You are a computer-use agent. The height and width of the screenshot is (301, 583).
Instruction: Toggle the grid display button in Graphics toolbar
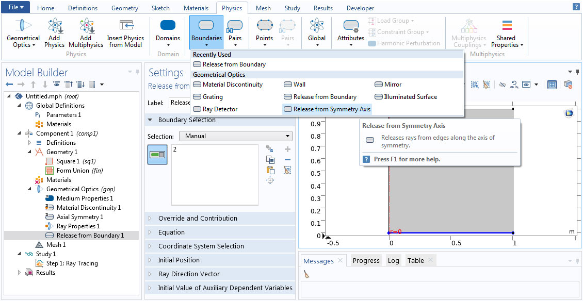click(x=552, y=85)
